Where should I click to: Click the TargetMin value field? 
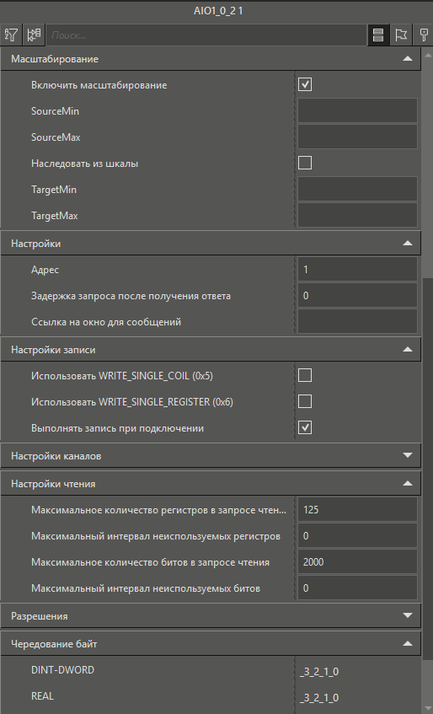click(357, 189)
